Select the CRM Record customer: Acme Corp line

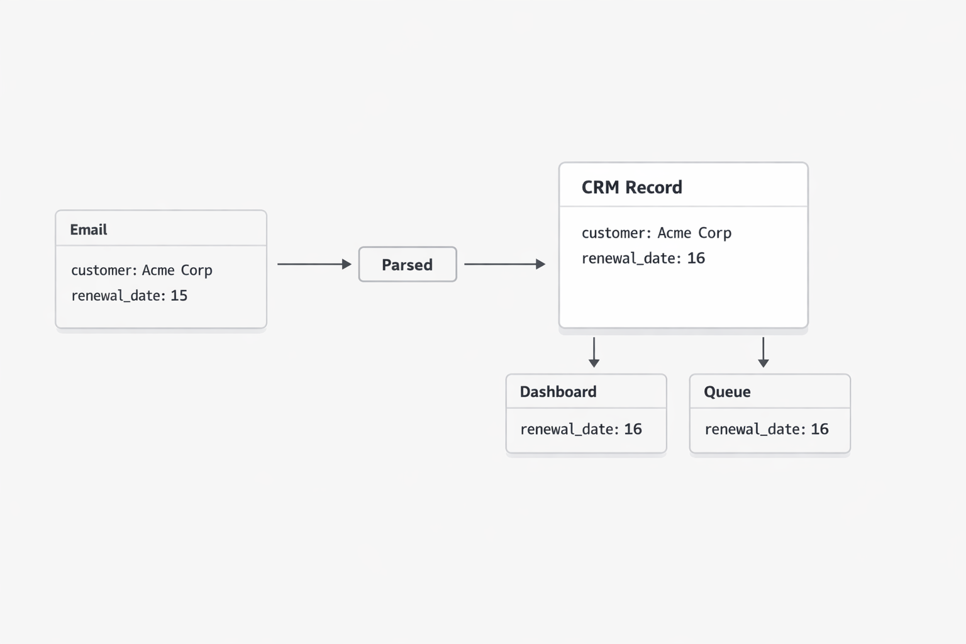tap(656, 233)
